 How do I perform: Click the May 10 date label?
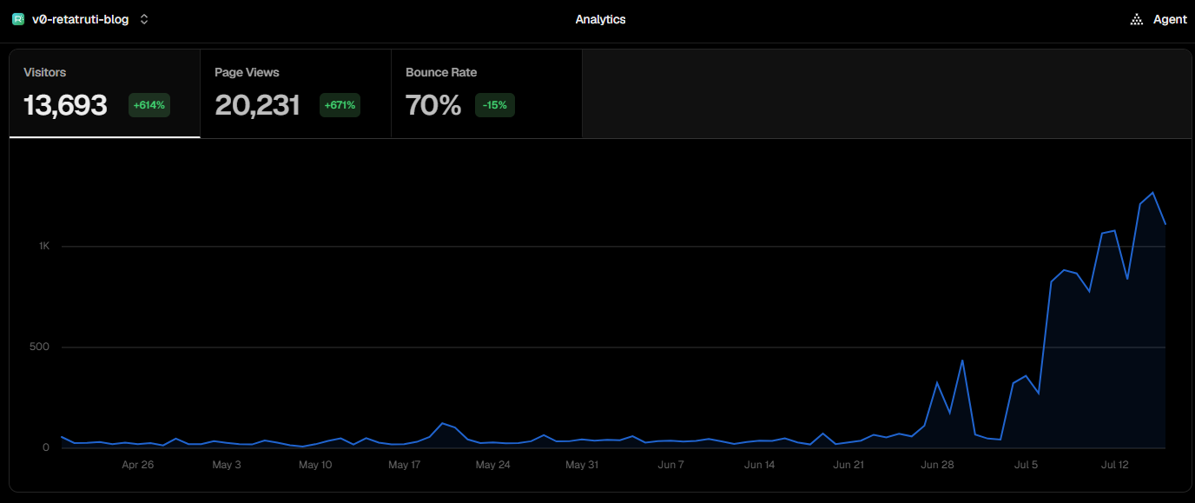315,465
